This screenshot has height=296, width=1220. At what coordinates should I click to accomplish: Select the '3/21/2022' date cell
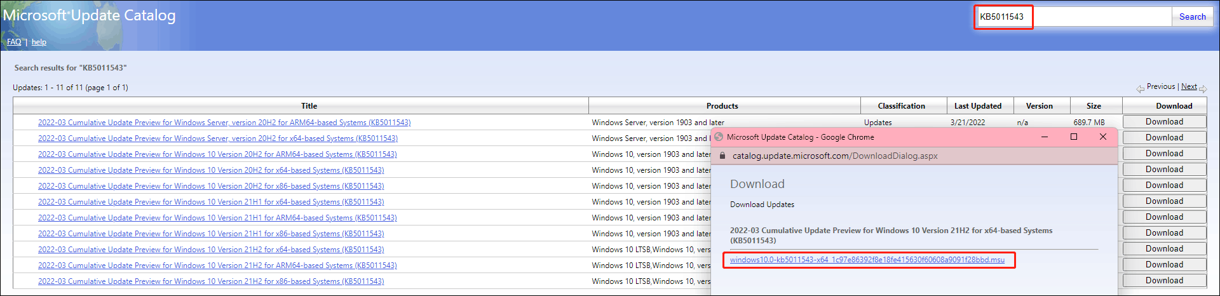tap(968, 123)
